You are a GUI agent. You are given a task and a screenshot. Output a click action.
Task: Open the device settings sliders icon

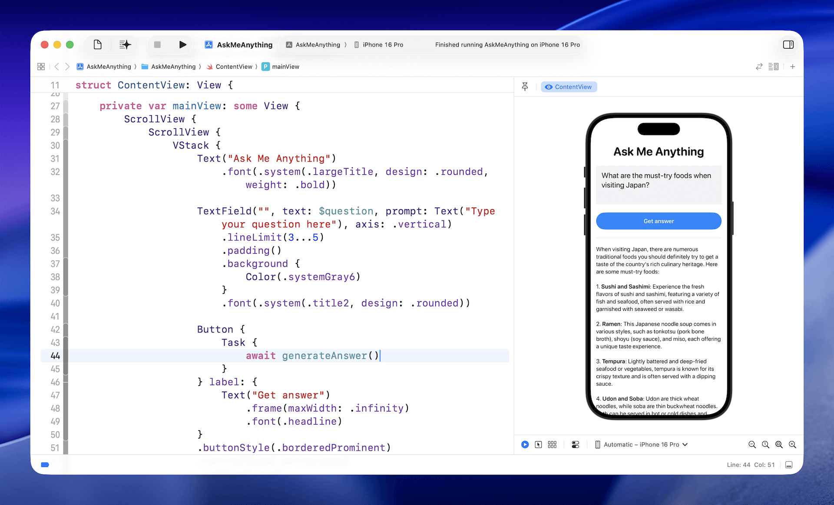tap(576, 445)
